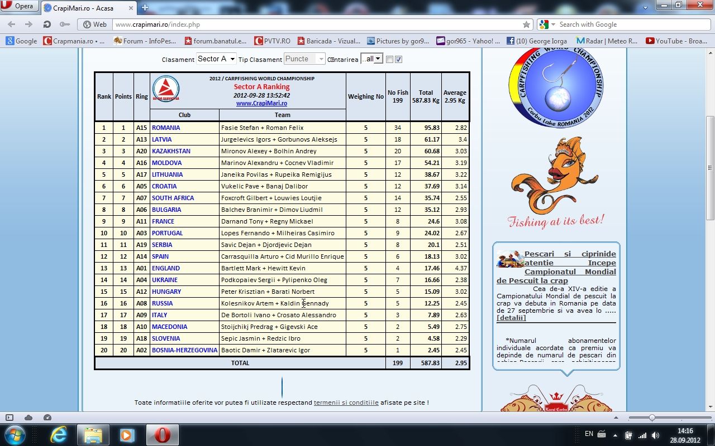Click the browser reload button
The height and width of the screenshot is (446, 715).
(47, 25)
